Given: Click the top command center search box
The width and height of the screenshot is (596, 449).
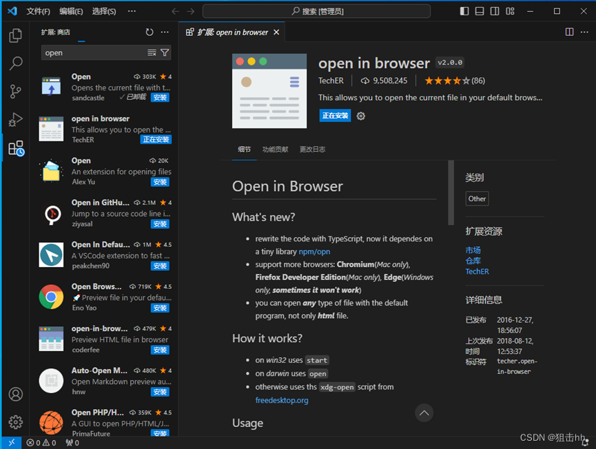Looking at the screenshot, I should click(316, 12).
